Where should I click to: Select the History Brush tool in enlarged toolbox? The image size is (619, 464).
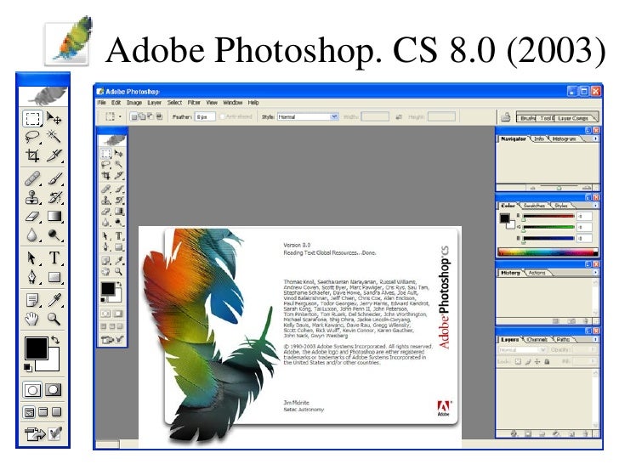tap(54, 197)
